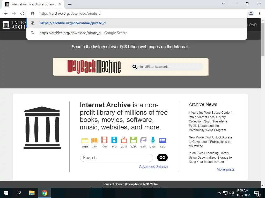This screenshot has height=198, width=265.
Task: Focus the main Search input box
Action: pyautogui.click(x=116, y=158)
